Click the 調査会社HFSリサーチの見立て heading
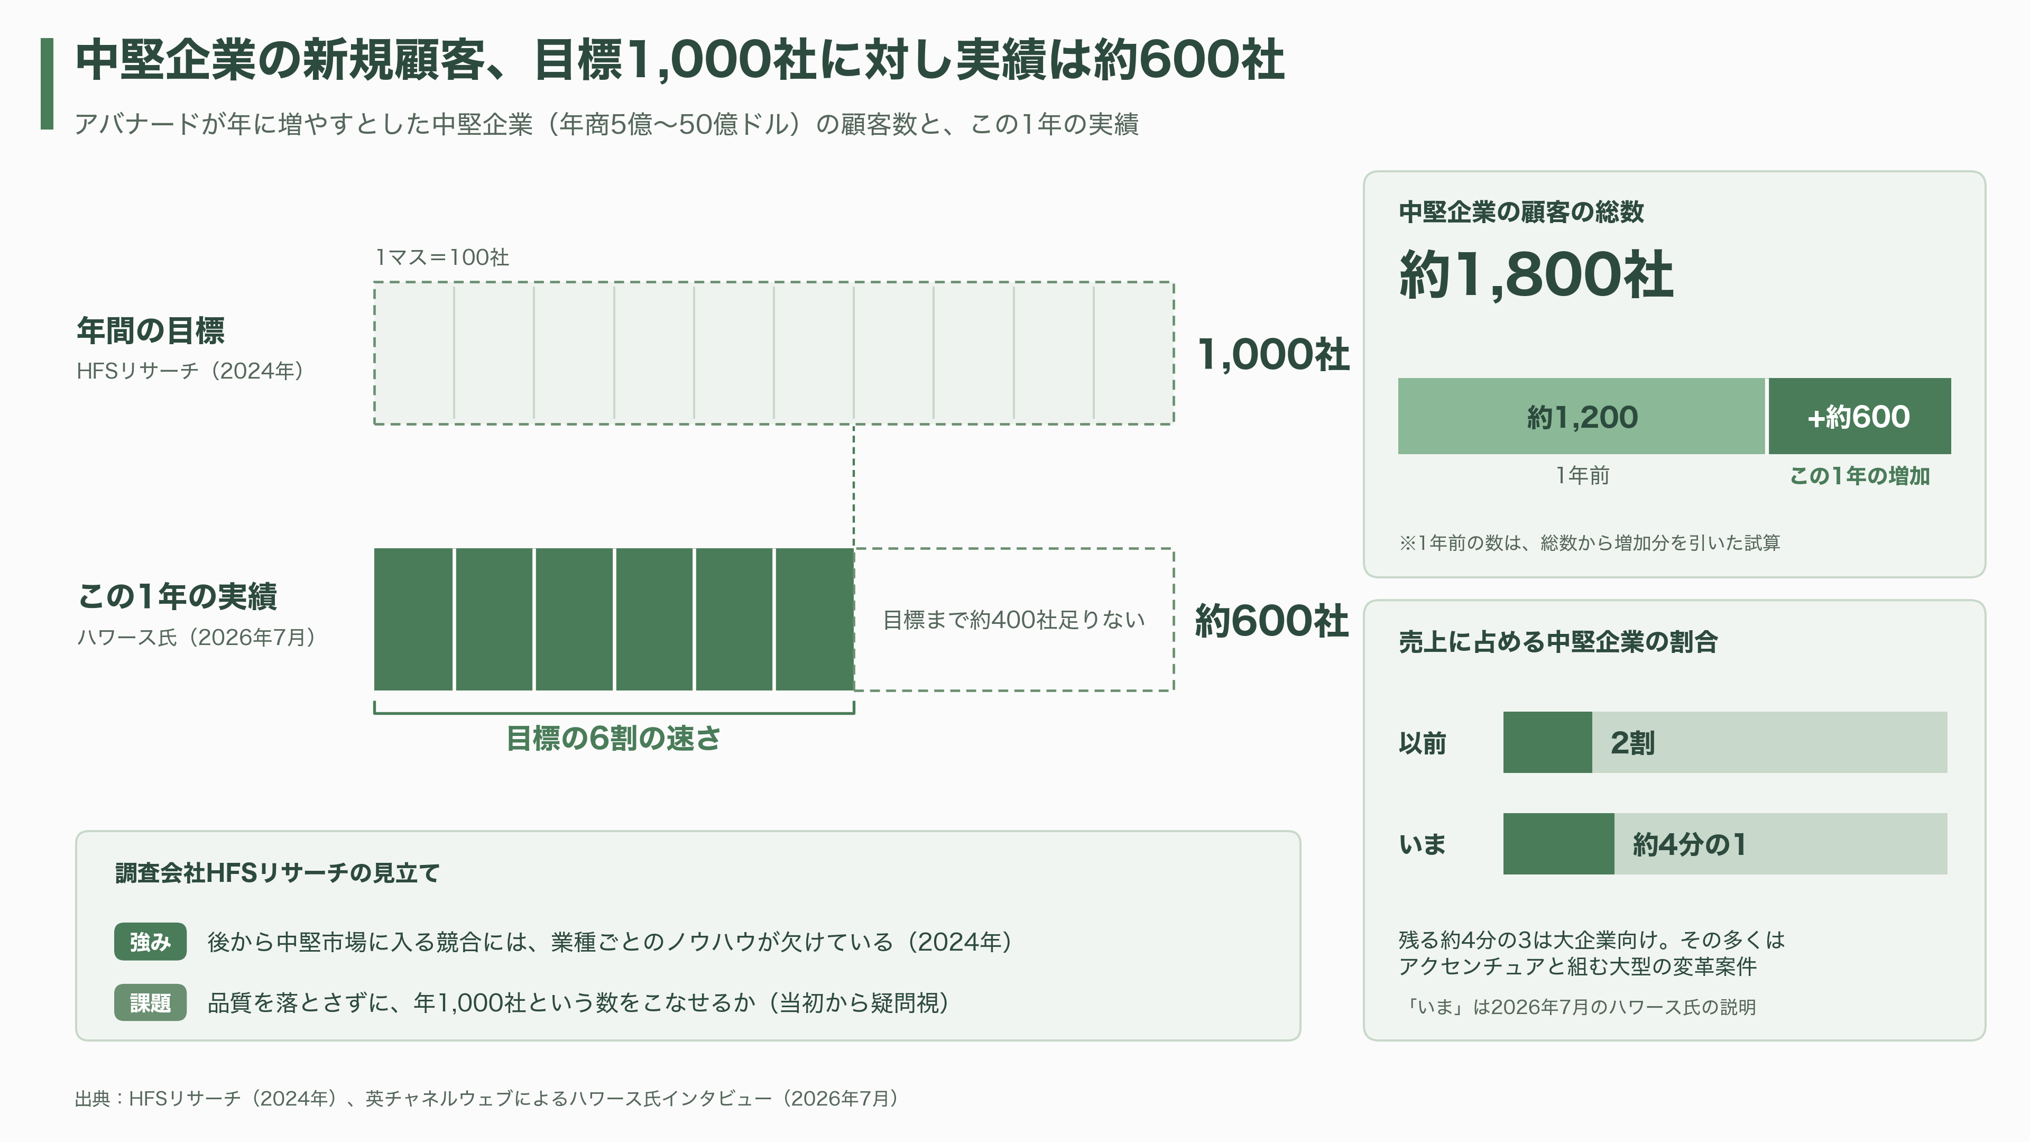 click(x=278, y=872)
